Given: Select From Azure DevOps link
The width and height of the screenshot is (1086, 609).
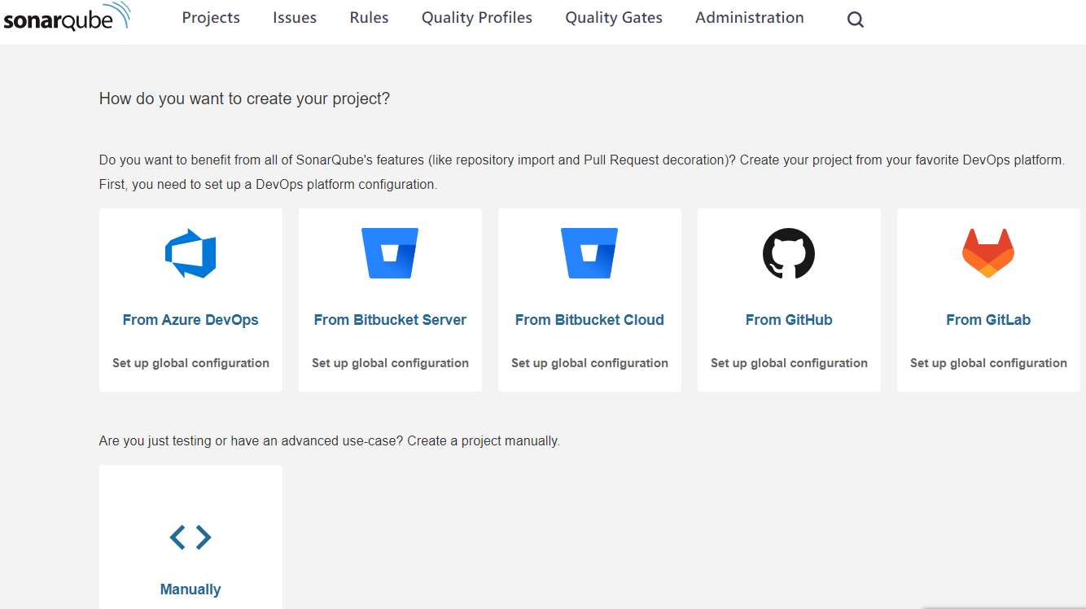Looking at the screenshot, I should point(190,320).
